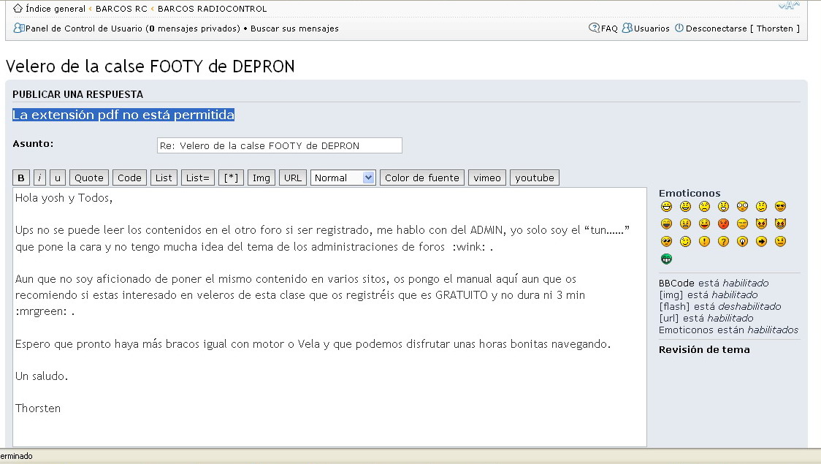Toggle italic formatting with i button
This screenshot has width=821, height=464.
(x=40, y=178)
